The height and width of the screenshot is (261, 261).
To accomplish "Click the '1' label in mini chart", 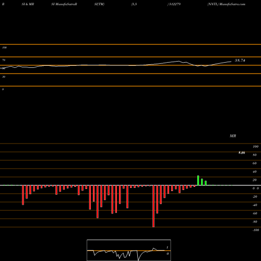I will click(168, 247).
